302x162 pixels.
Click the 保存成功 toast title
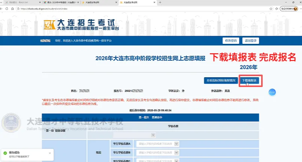(14, 152)
